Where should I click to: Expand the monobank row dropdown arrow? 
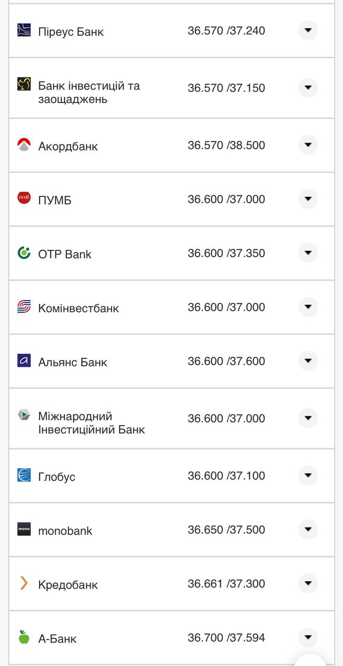click(x=308, y=529)
